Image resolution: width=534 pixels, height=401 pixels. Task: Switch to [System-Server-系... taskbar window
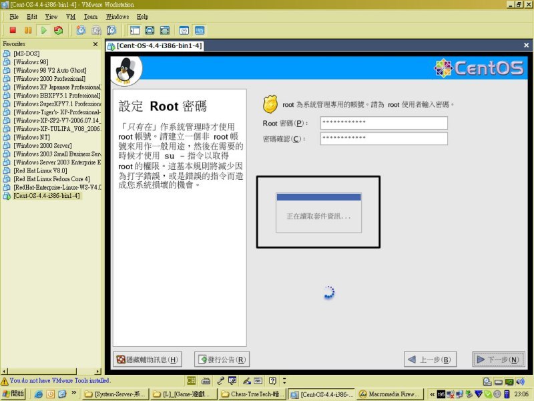pyautogui.click(x=115, y=394)
